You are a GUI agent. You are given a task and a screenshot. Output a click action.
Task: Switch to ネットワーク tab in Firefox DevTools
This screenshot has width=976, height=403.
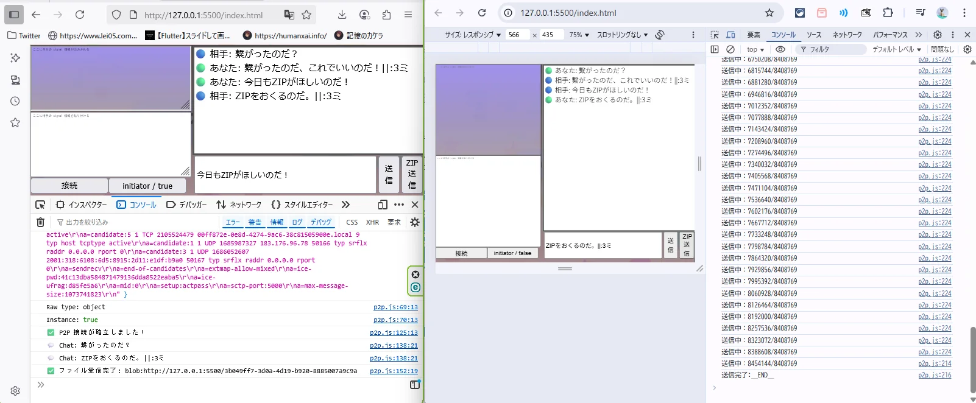coord(239,205)
